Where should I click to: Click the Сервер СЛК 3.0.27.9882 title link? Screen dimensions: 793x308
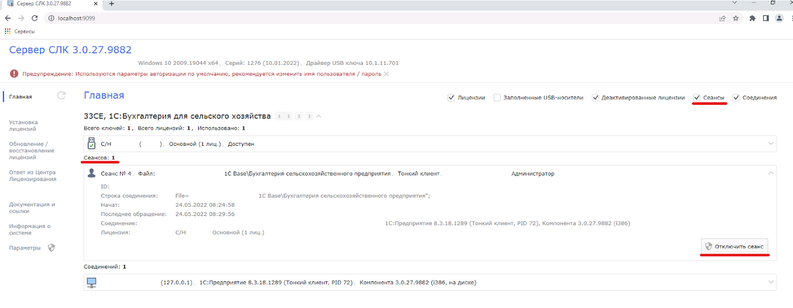[70, 50]
